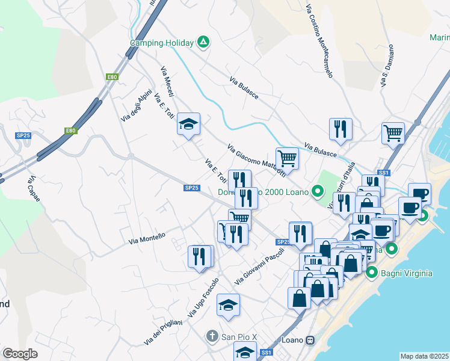Open the Google logo link
Image resolution: width=450 pixels, height=361 pixels.
click(20, 354)
